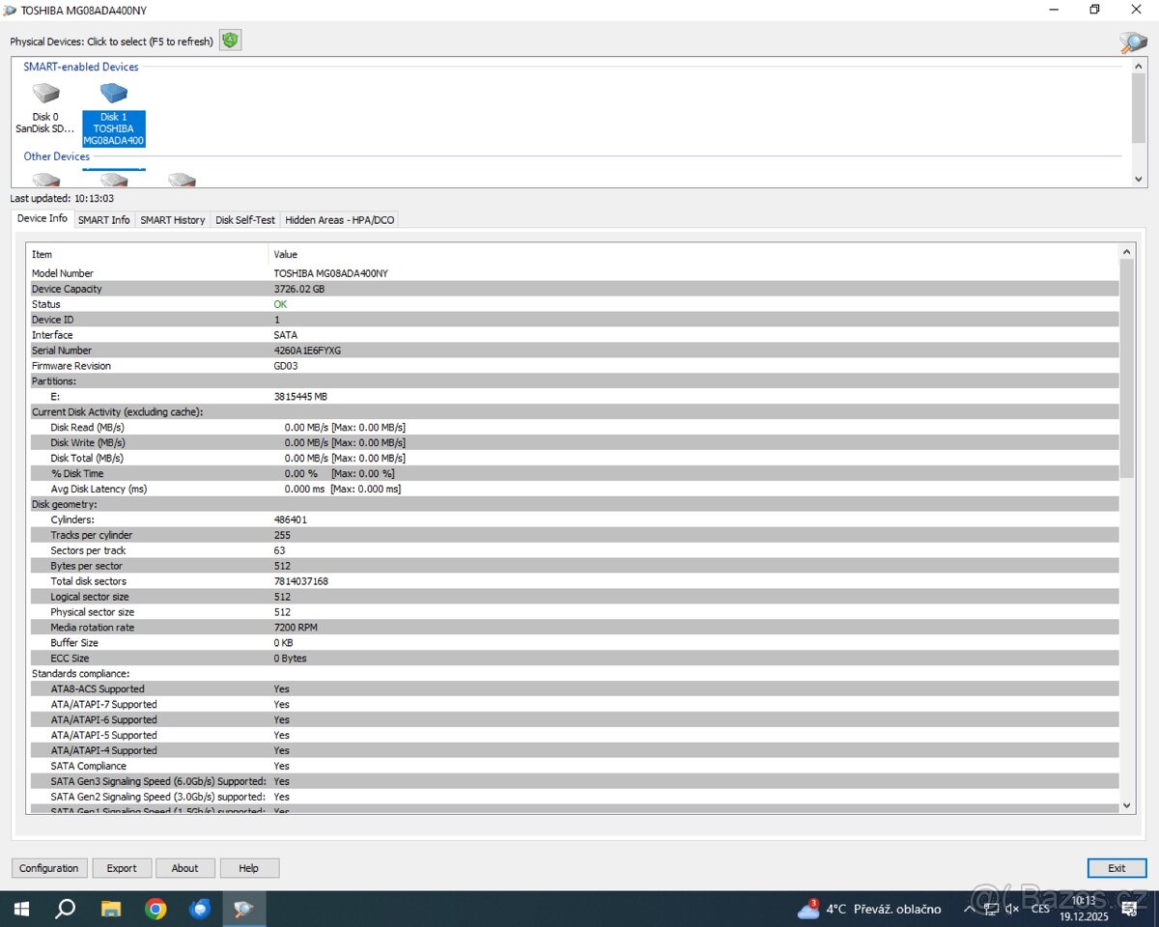Image resolution: width=1159 pixels, height=927 pixels.
Task: Click SATA Compliance row label
Action: pos(89,766)
